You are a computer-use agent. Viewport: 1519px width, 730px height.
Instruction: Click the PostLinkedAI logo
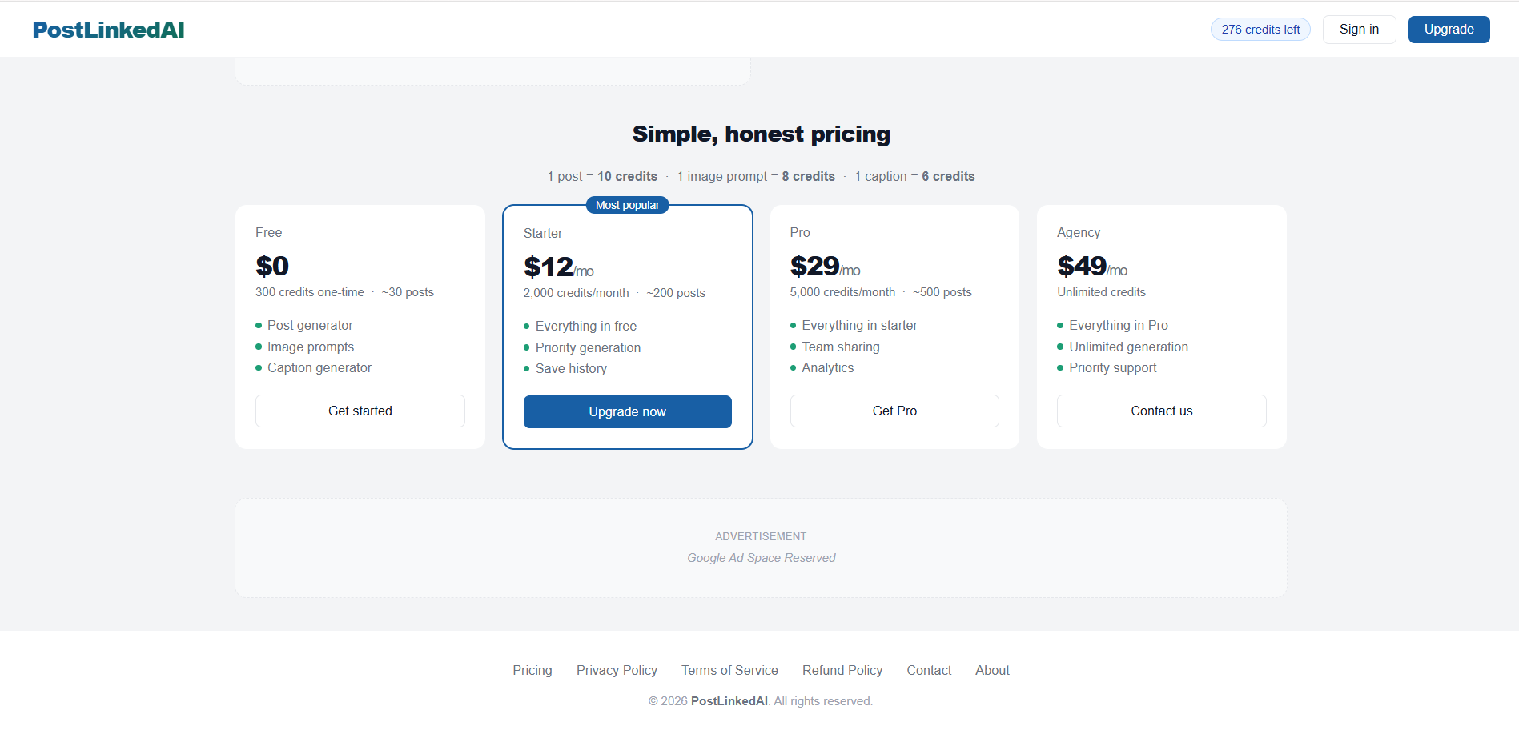108,30
